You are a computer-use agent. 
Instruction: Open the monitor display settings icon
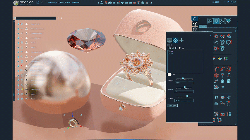[169, 40]
